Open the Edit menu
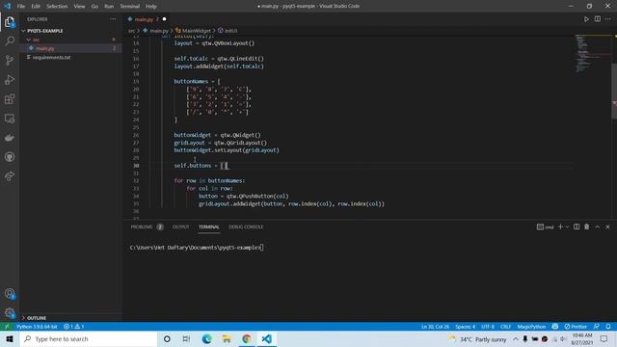This screenshot has height=347, width=617. tap(36, 7)
